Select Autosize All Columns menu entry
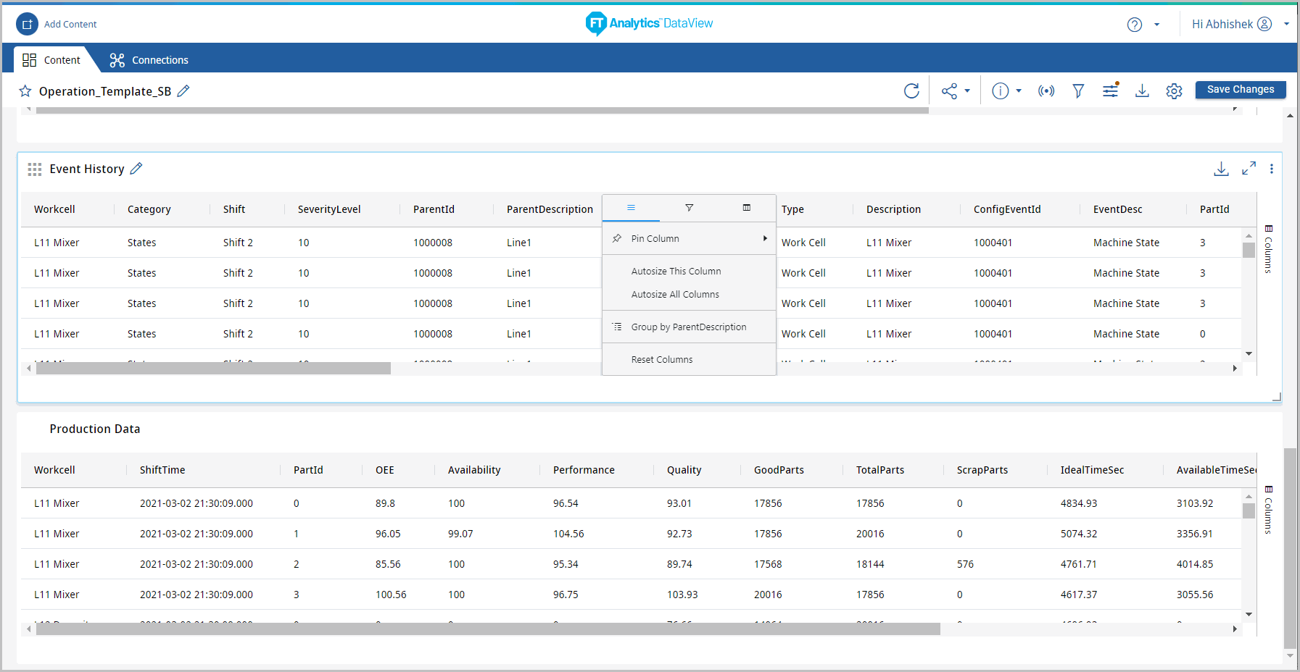 [x=675, y=295]
